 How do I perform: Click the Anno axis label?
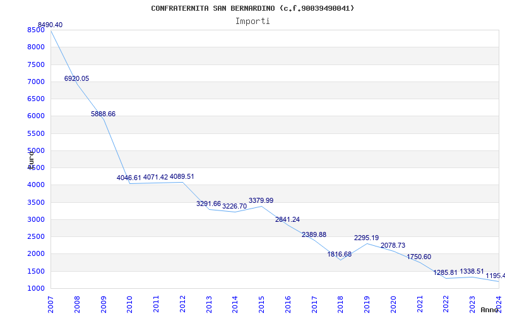coord(489,310)
